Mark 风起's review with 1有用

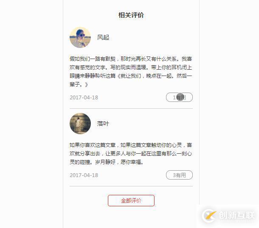tap(179, 97)
